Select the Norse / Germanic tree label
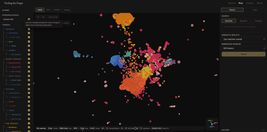The height and width of the screenshot is (132, 267). 15,76
